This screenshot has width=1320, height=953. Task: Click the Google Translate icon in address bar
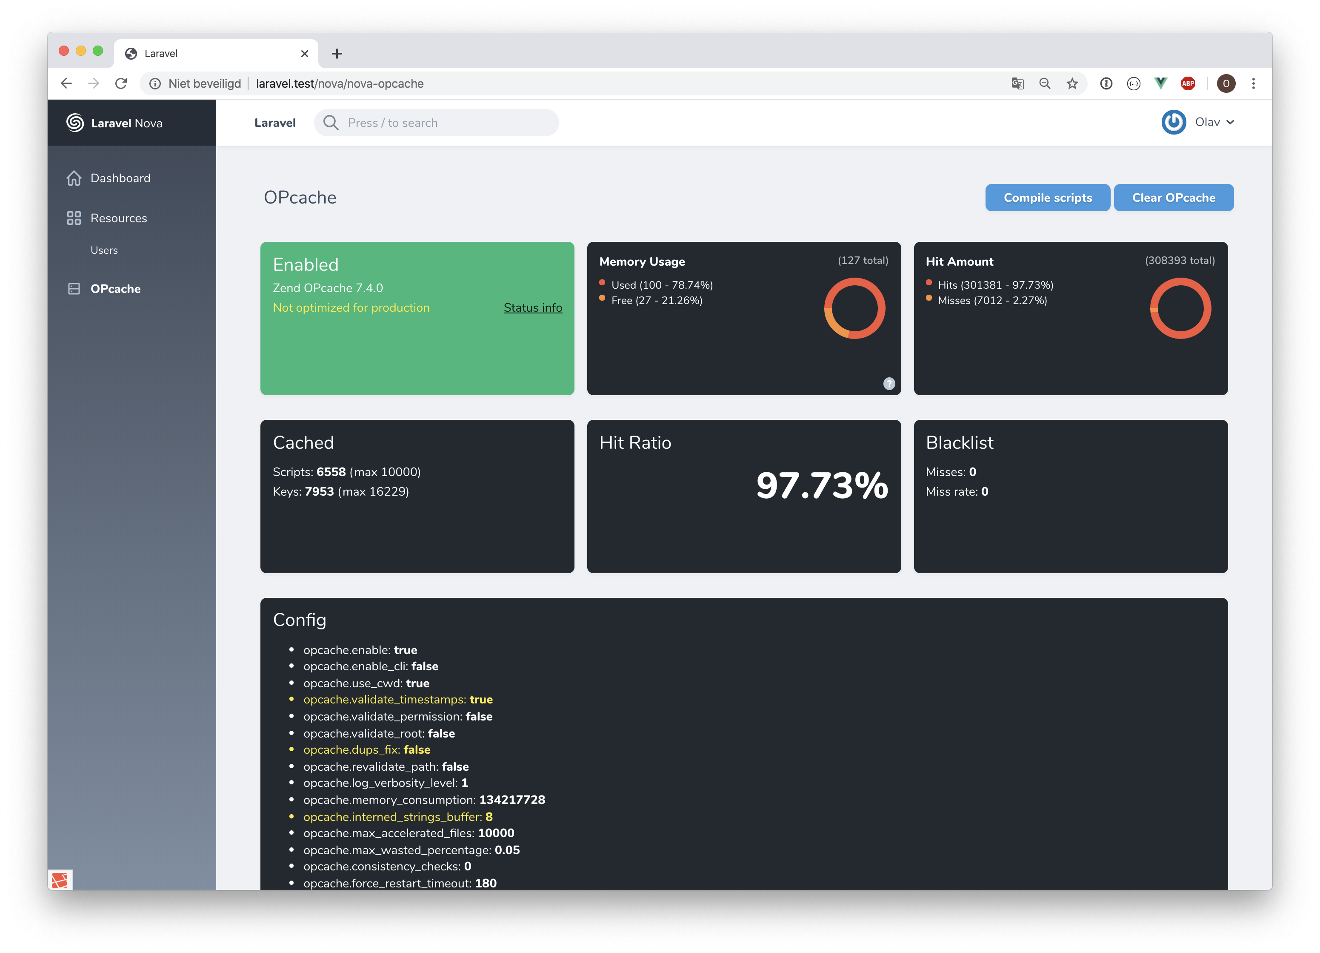click(1017, 83)
